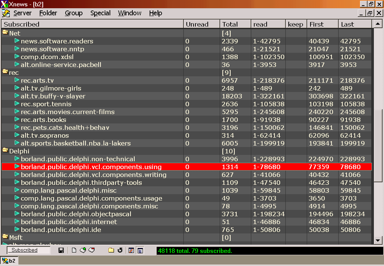Sort by the Subscribed column header
The width and height of the screenshot is (384, 266).
[92, 24]
